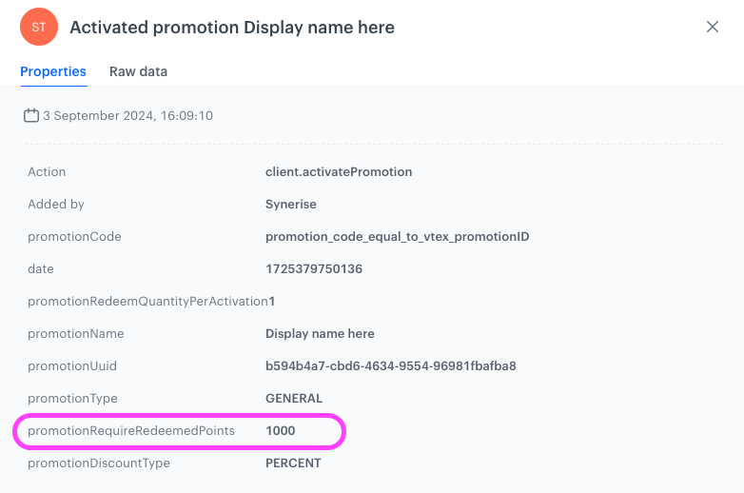Click the panel title Activated promotion Display name here
Viewport: 744px width, 493px height.
[x=232, y=28]
